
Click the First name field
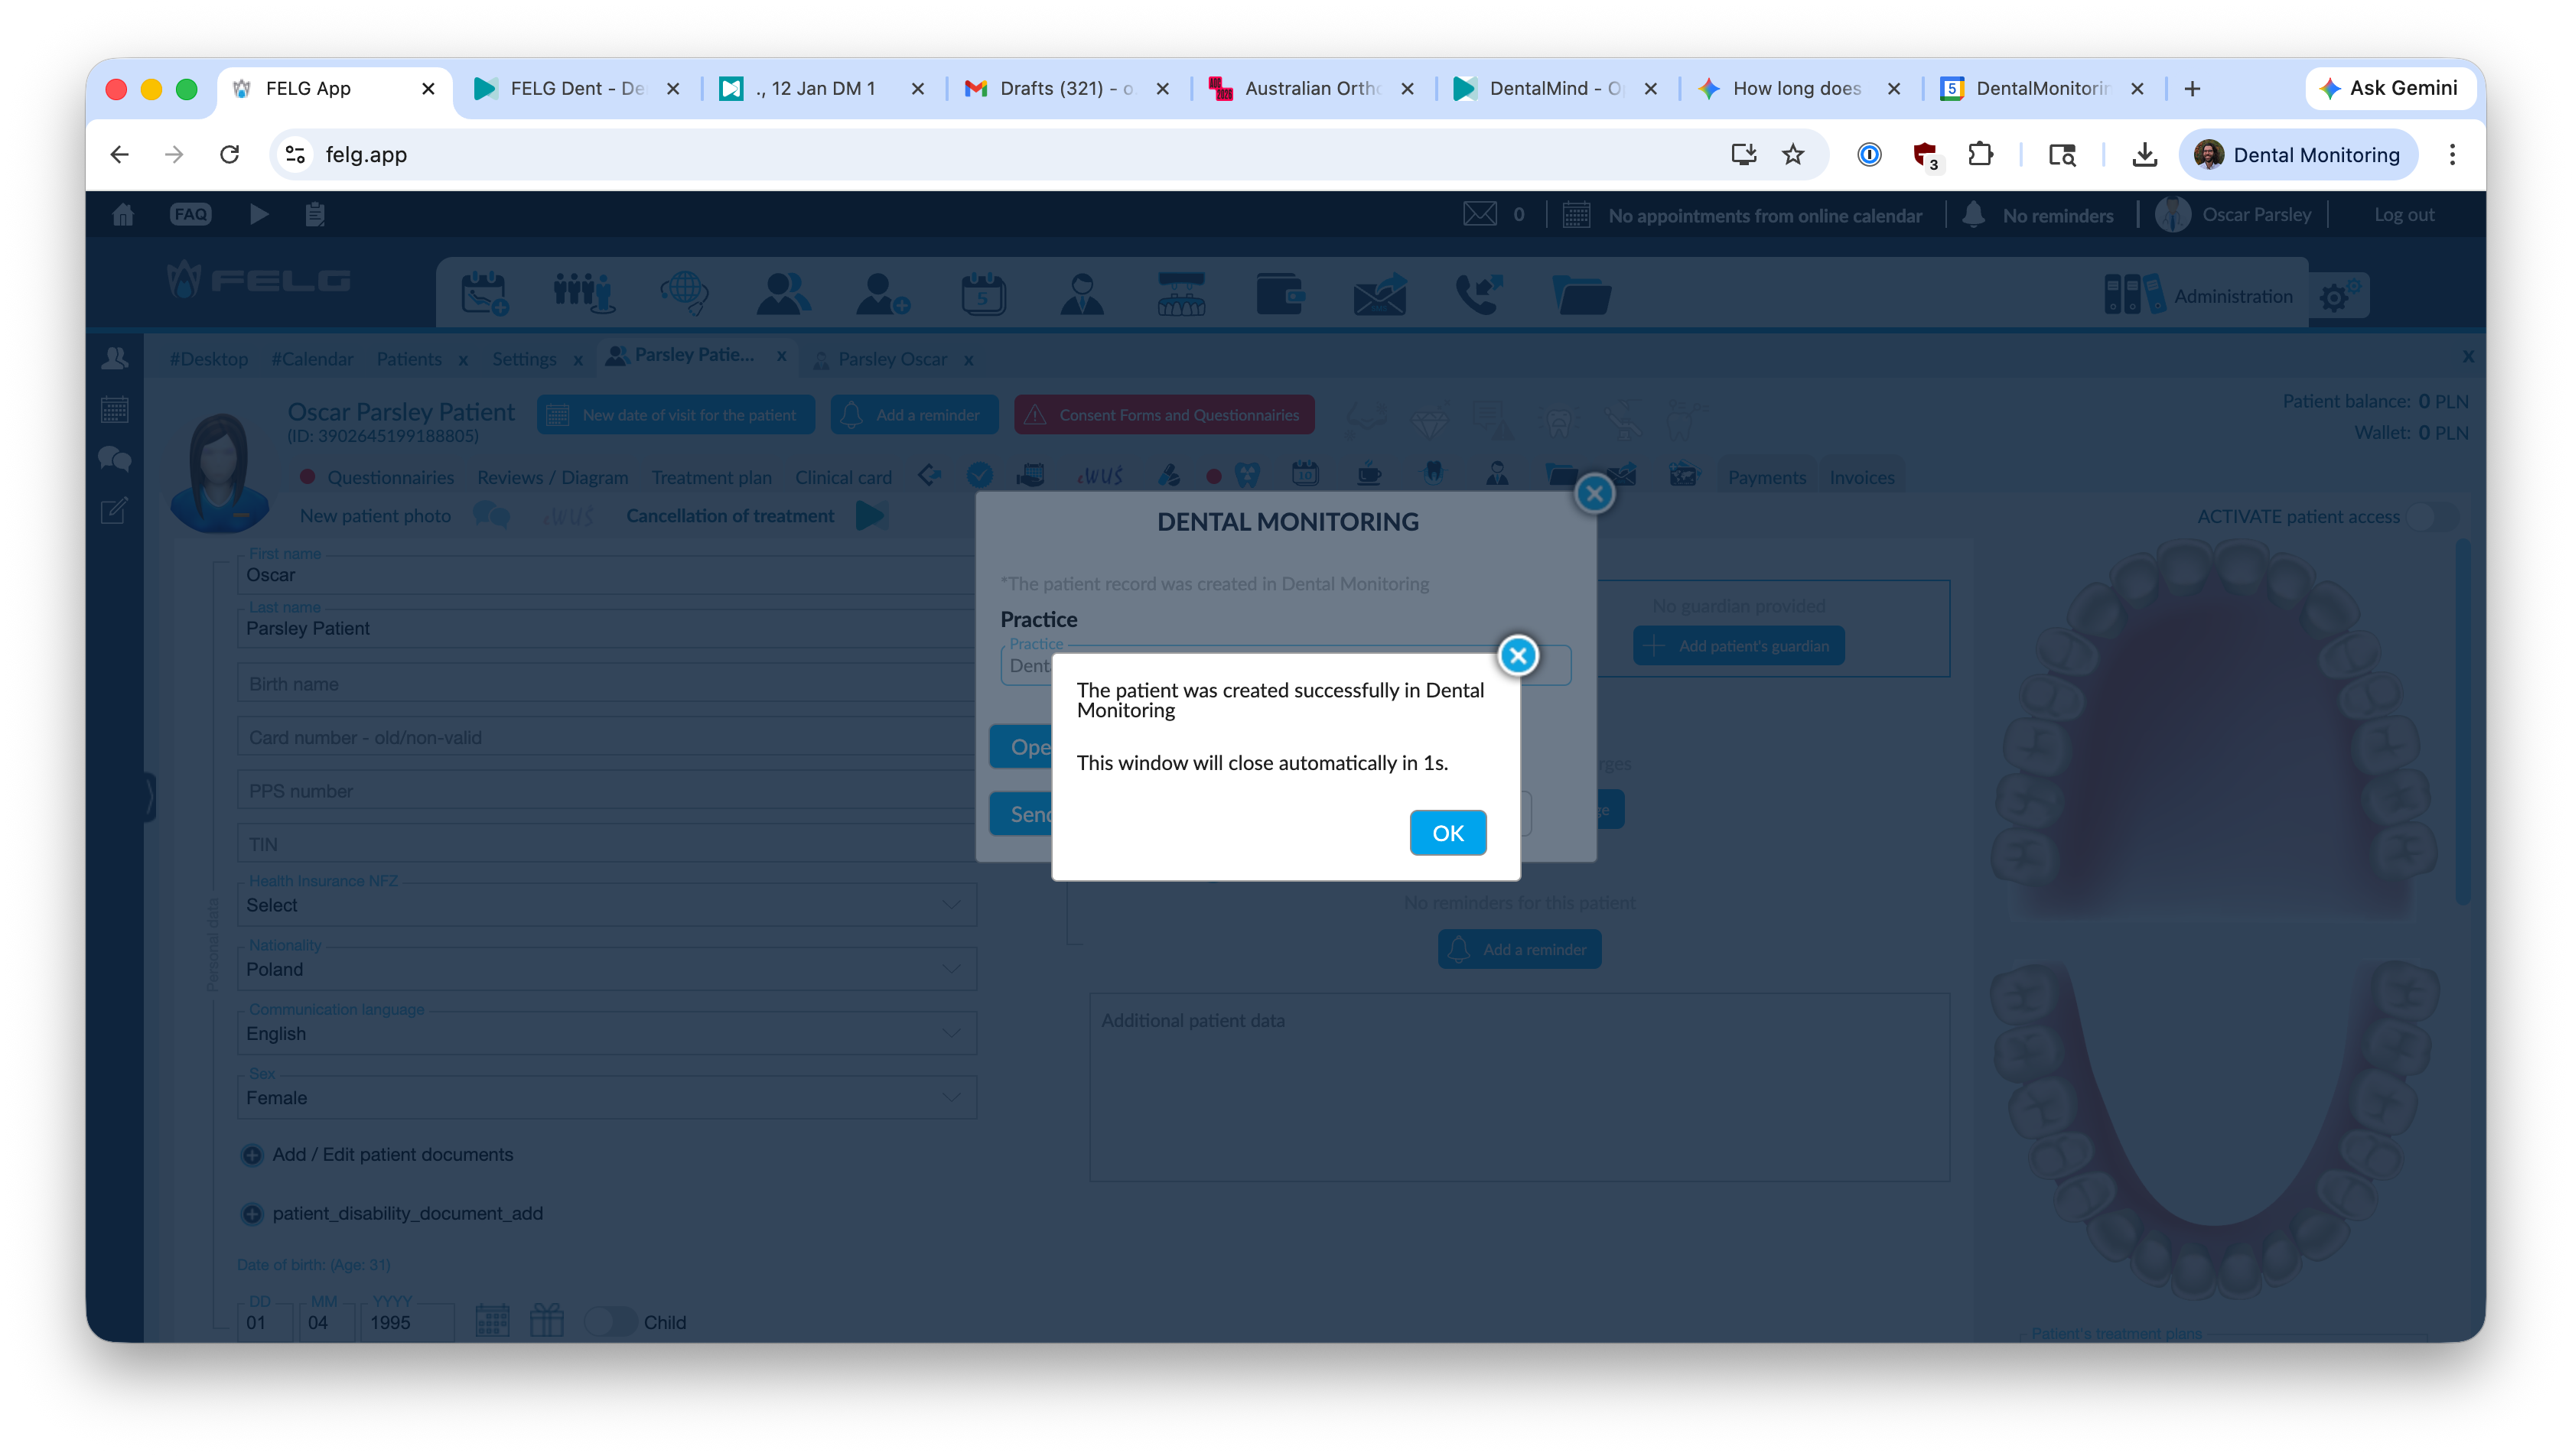click(606, 574)
